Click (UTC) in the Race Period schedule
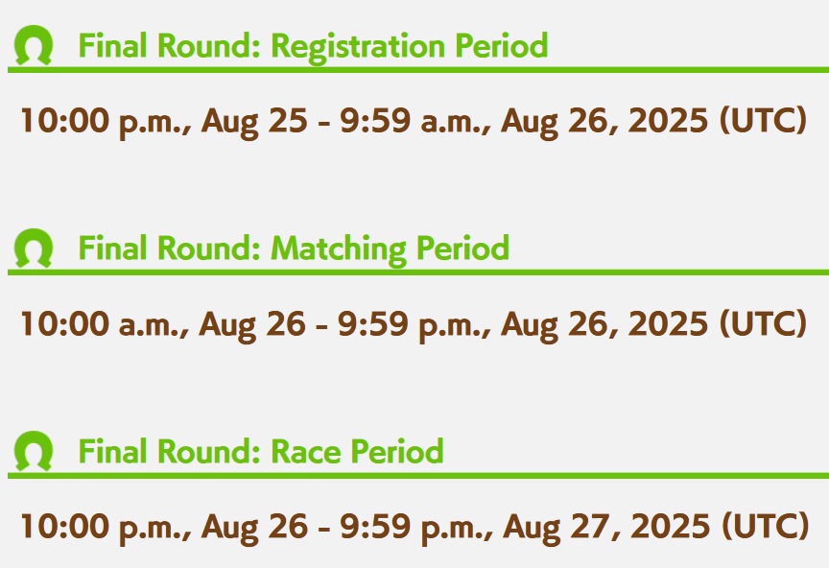829x568 pixels. [766, 528]
